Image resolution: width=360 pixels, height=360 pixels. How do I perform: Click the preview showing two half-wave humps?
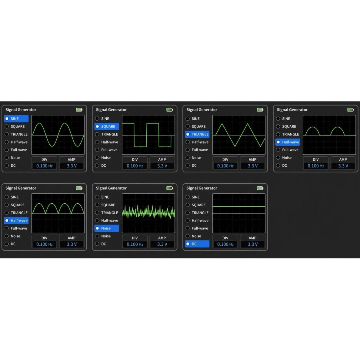coord(329,135)
